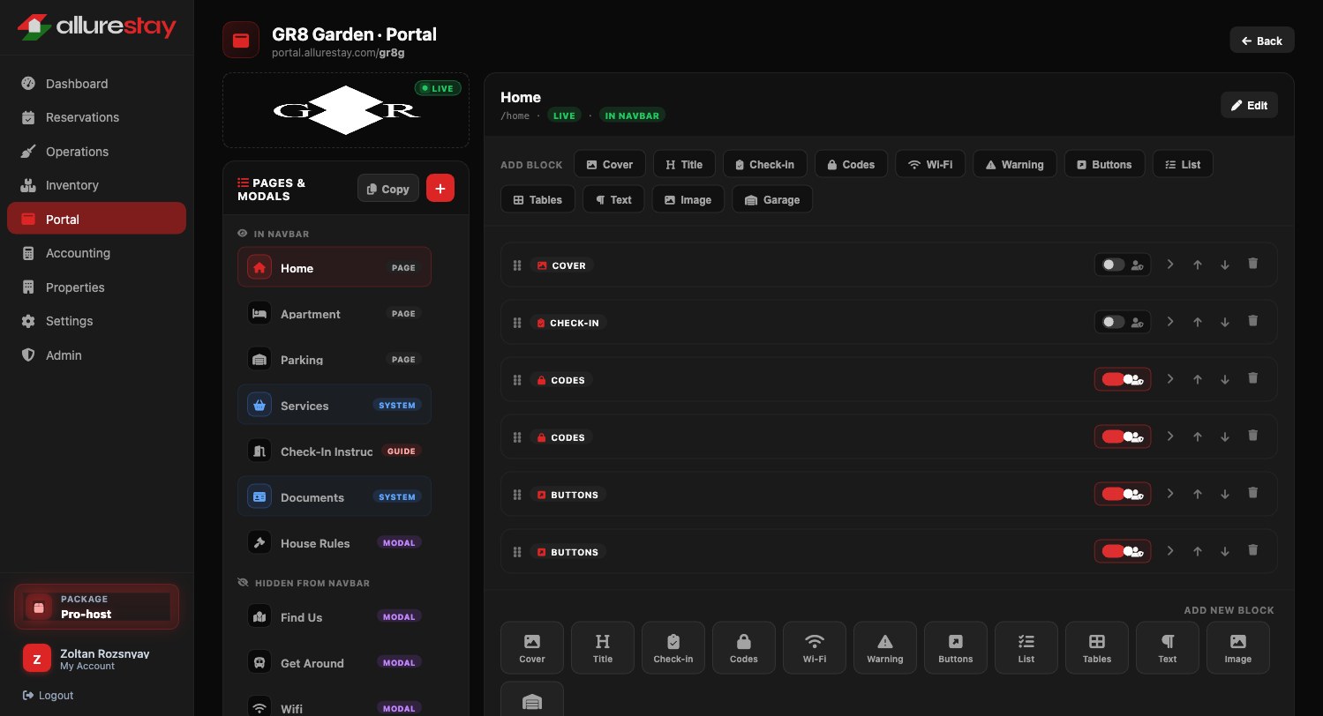
Task: Add a Warning block from bottom tiles
Action: click(x=885, y=648)
